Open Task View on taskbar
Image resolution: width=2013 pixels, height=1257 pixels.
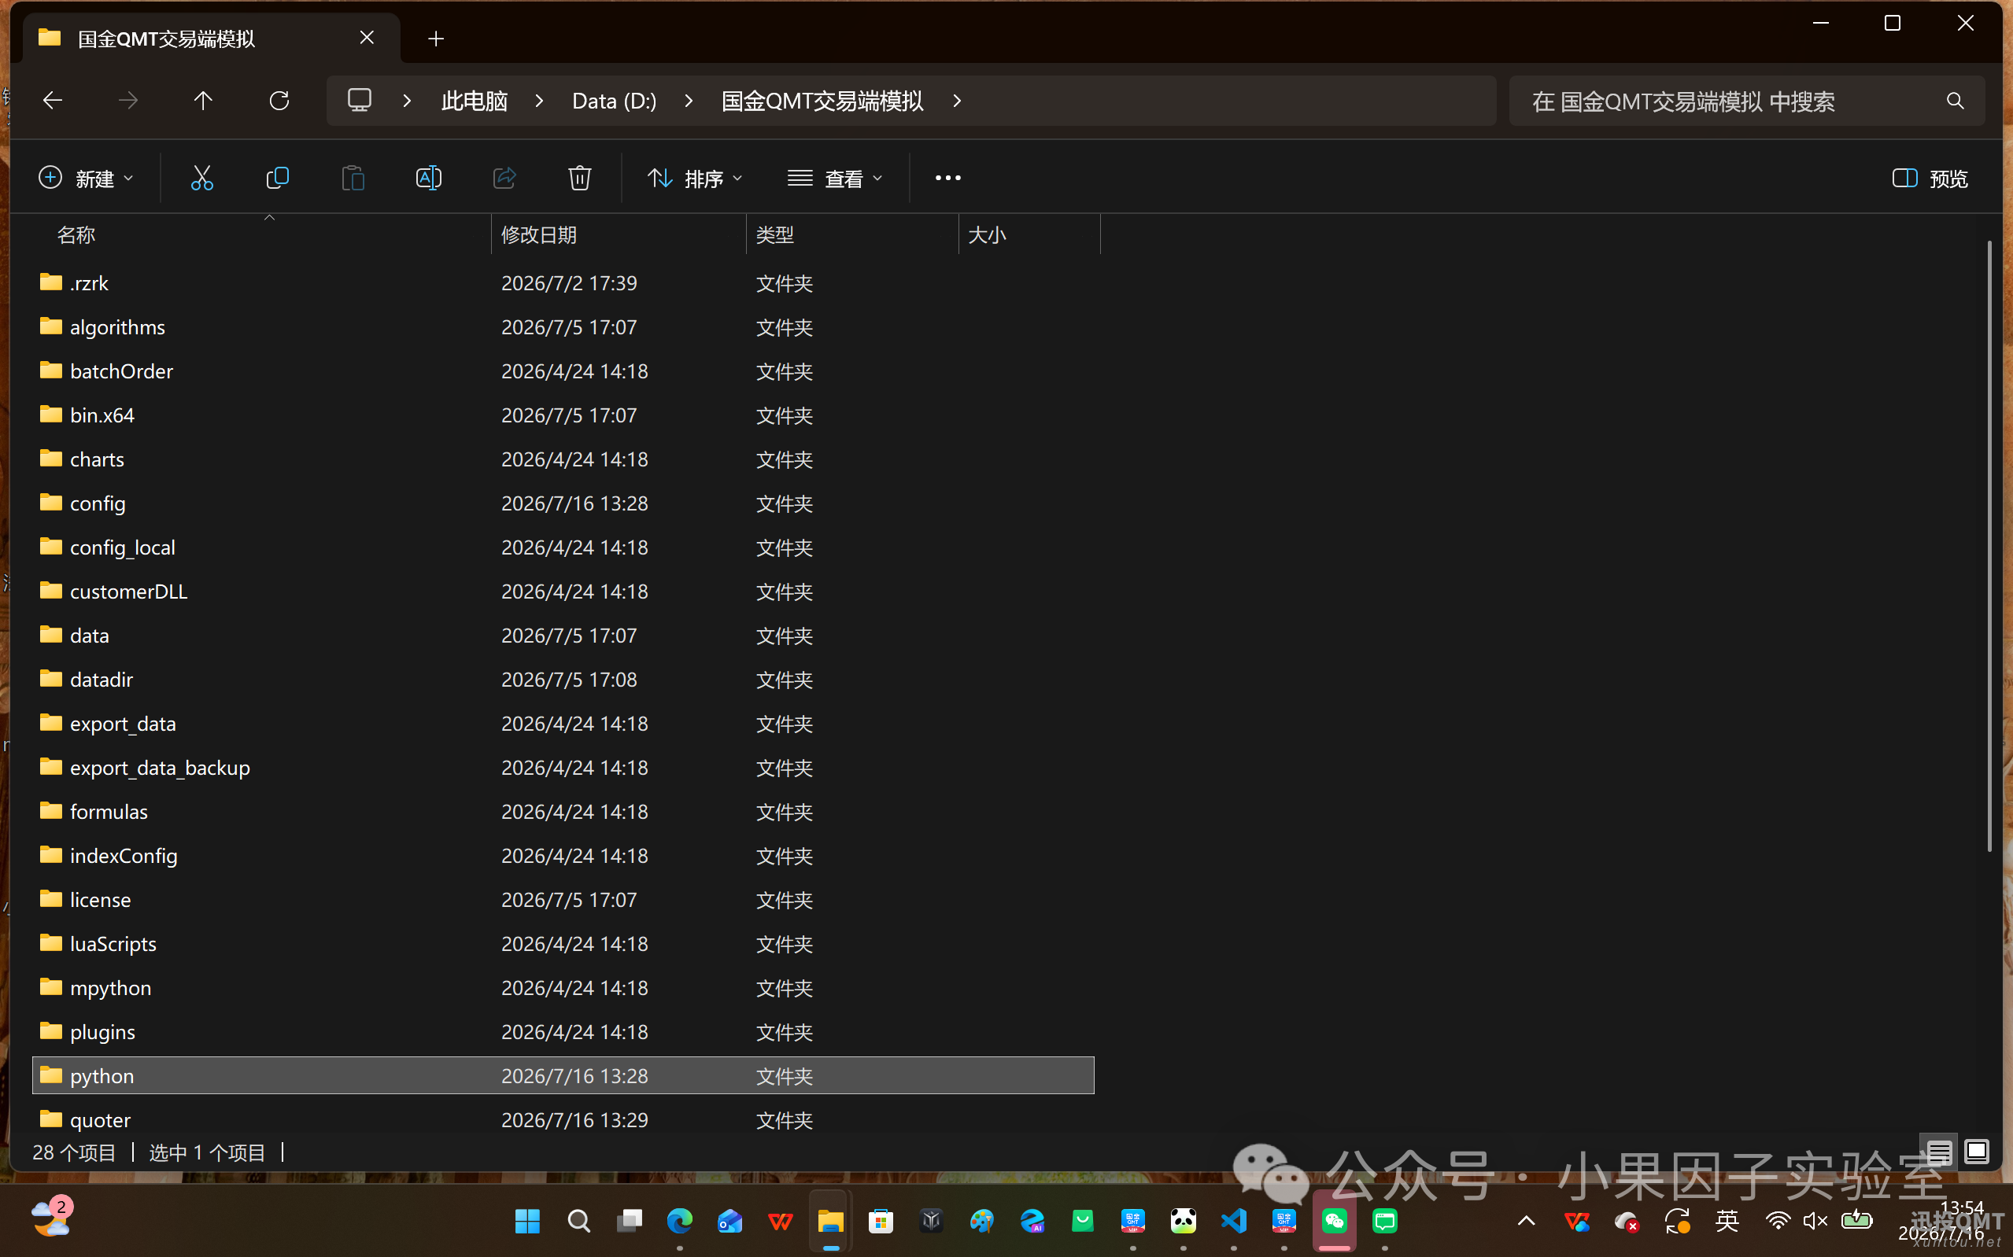click(x=630, y=1222)
